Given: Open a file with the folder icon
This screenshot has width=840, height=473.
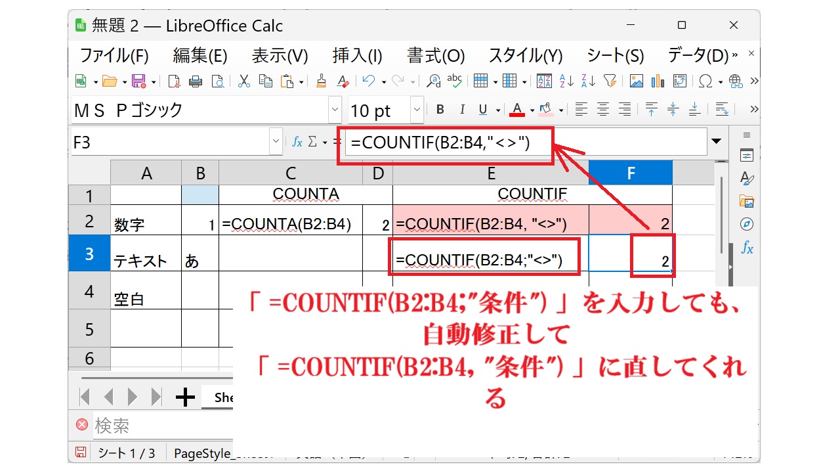Looking at the screenshot, I should pyautogui.click(x=110, y=81).
